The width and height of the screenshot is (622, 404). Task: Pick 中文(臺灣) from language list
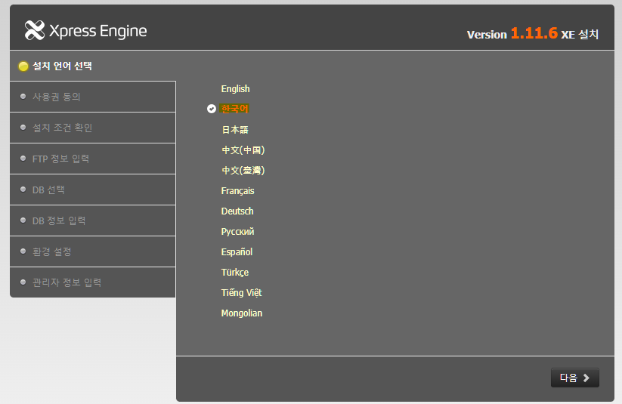[243, 171]
